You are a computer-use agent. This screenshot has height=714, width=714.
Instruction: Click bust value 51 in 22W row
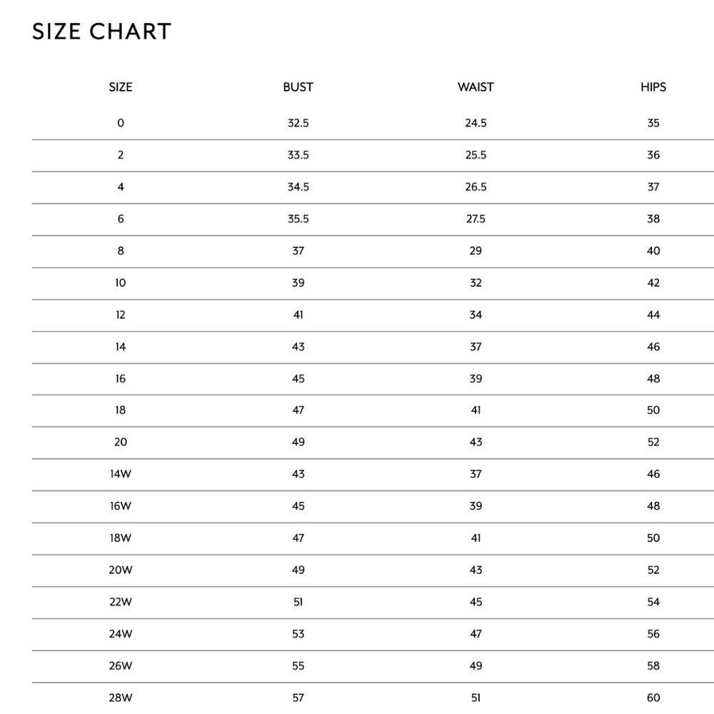[x=298, y=602]
